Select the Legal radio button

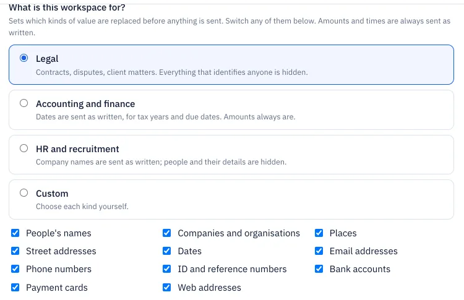(x=24, y=58)
